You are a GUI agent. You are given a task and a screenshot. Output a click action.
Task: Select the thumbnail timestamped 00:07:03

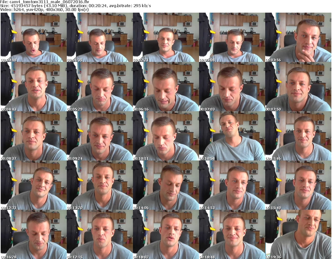tap(232, 87)
